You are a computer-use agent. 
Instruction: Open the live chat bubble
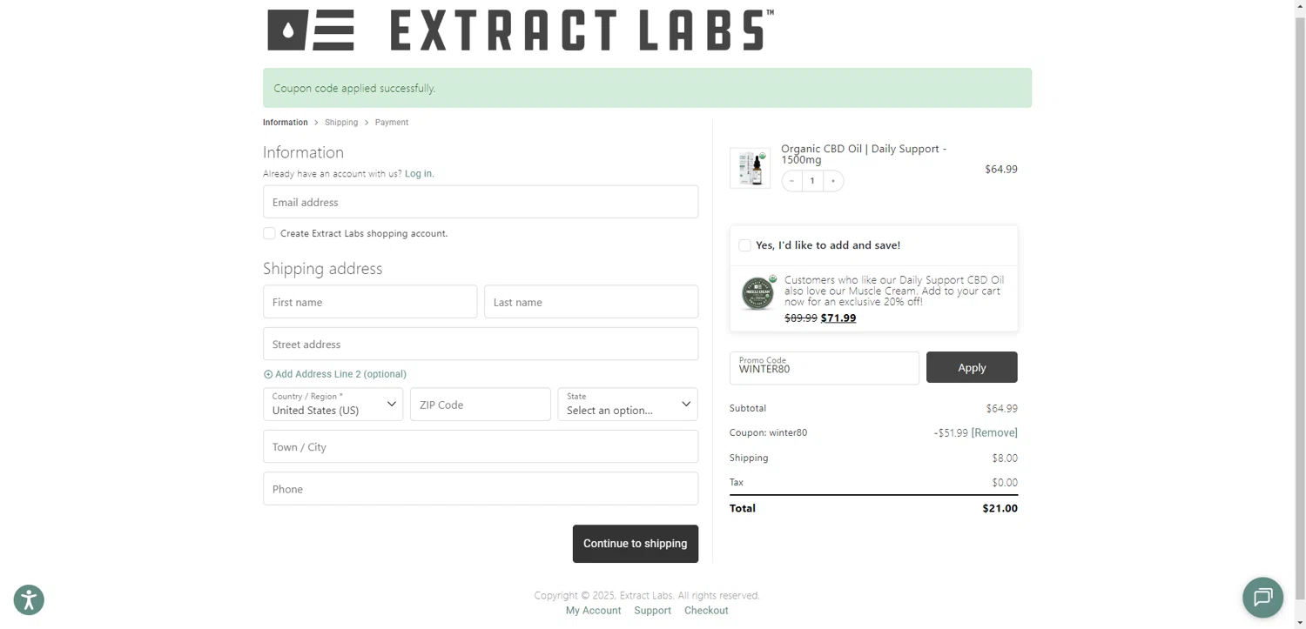1262,597
